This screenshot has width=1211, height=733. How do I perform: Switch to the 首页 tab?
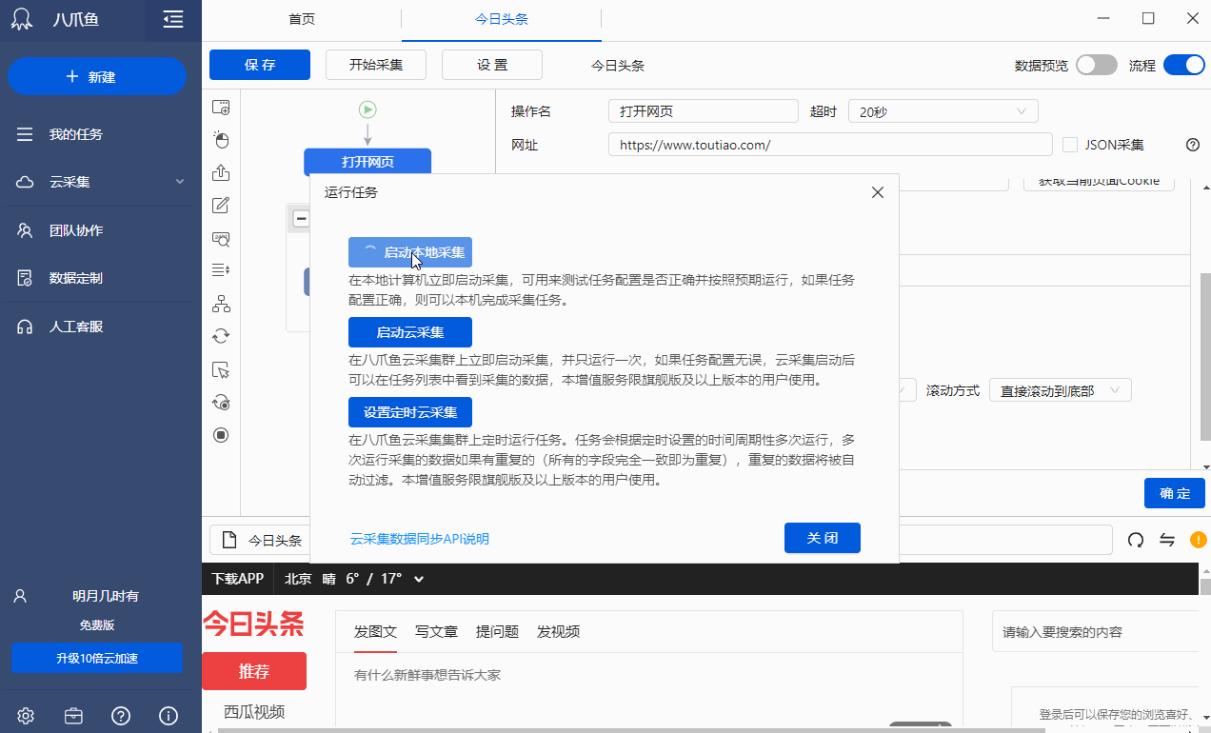[x=302, y=19]
